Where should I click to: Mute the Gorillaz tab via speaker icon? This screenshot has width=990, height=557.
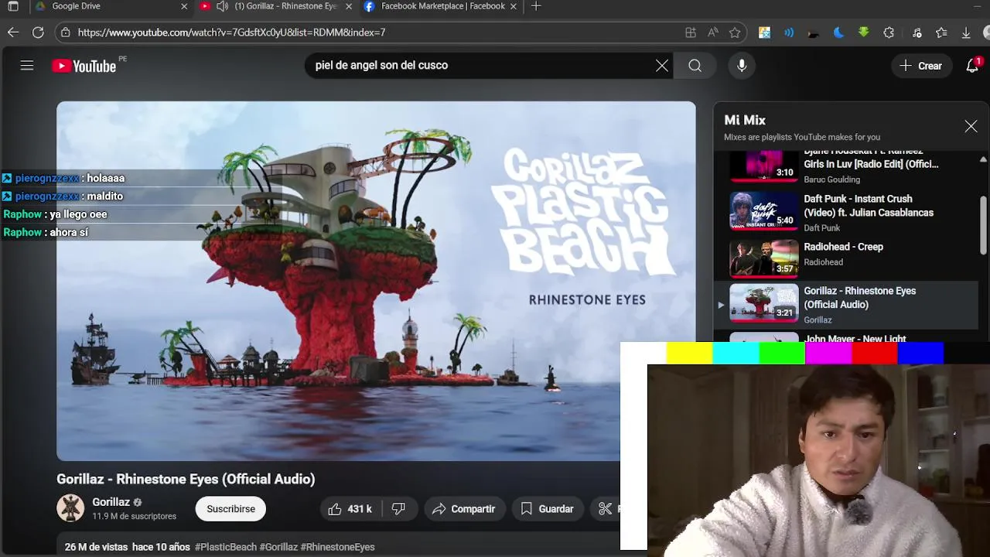222,6
